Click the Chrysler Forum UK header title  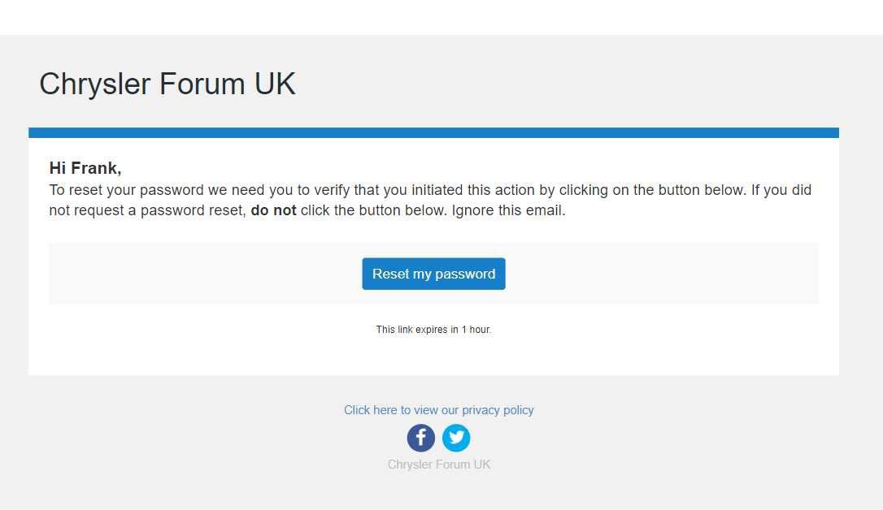pyautogui.click(x=167, y=84)
